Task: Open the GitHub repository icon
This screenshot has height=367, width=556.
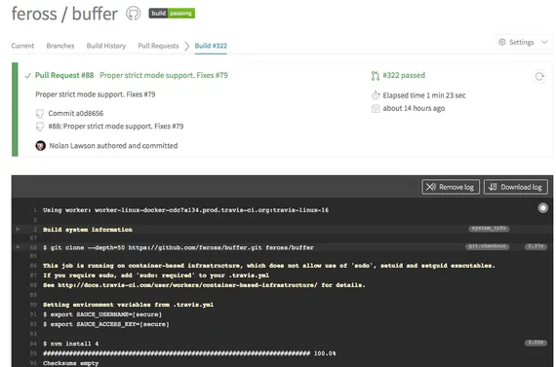Action: click(134, 14)
